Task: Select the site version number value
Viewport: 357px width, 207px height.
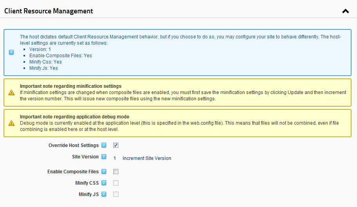Action: 115,158
